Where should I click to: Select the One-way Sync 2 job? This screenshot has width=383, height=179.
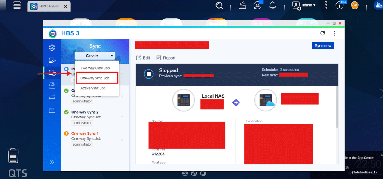click(95, 118)
